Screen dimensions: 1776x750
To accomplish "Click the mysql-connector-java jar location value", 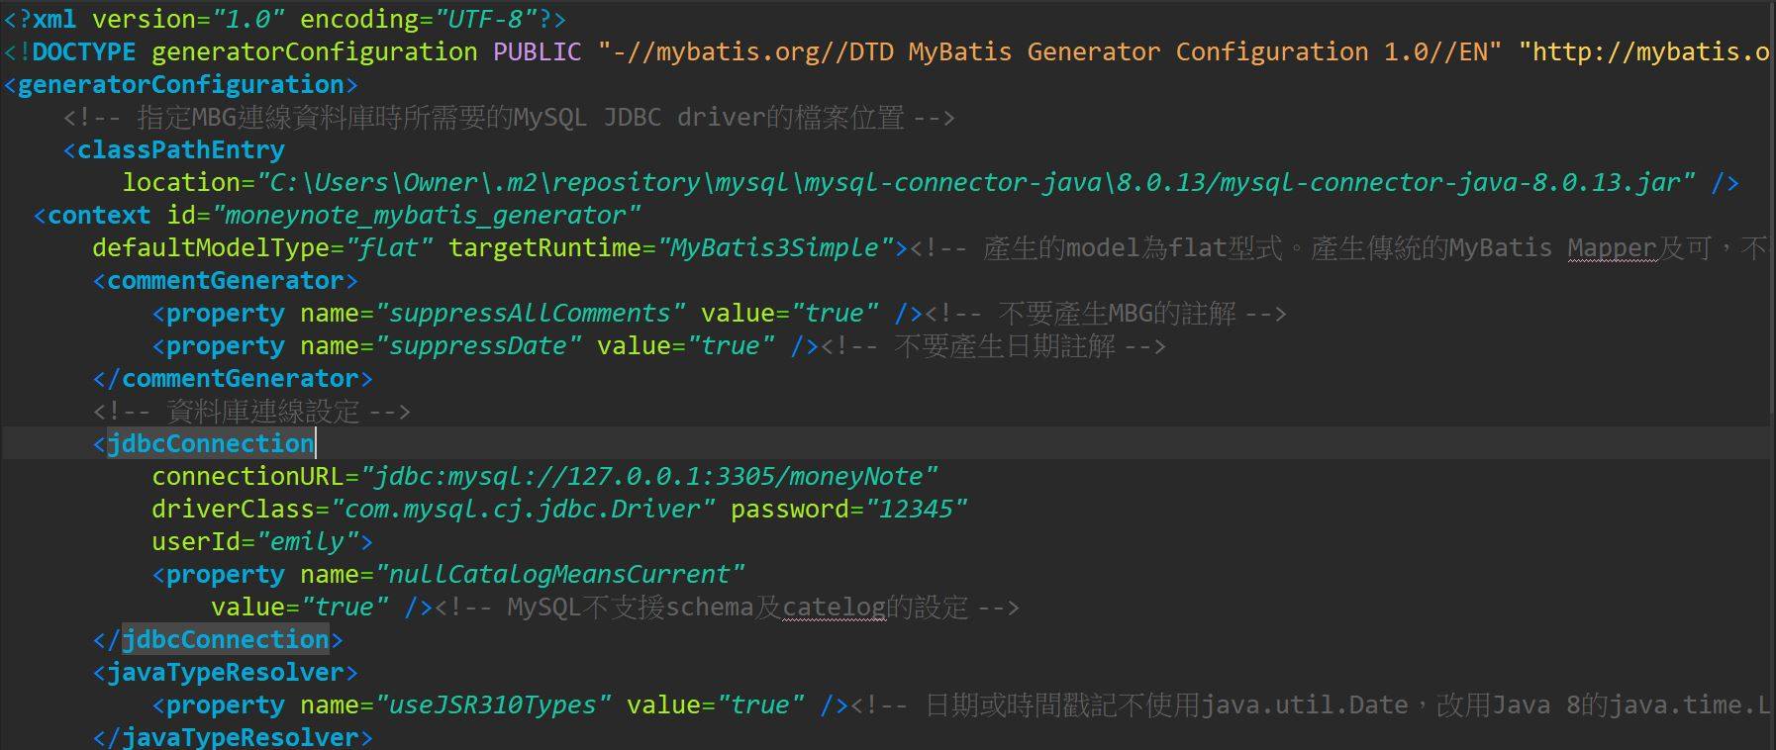I will click(x=976, y=182).
